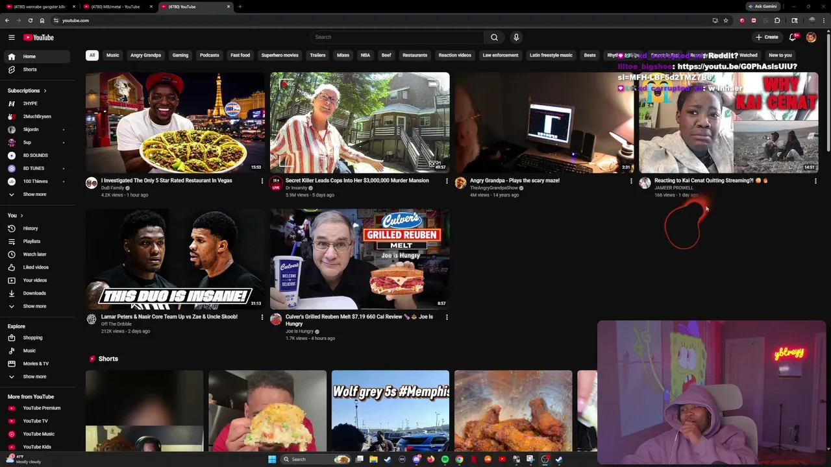The height and width of the screenshot is (467, 831).
Task: Open Watch later in the sidebar
Action: 37,254
